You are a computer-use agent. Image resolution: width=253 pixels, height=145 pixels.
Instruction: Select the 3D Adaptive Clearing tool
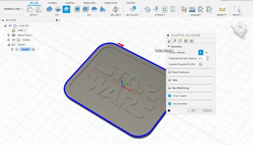(x=77, y=9)
